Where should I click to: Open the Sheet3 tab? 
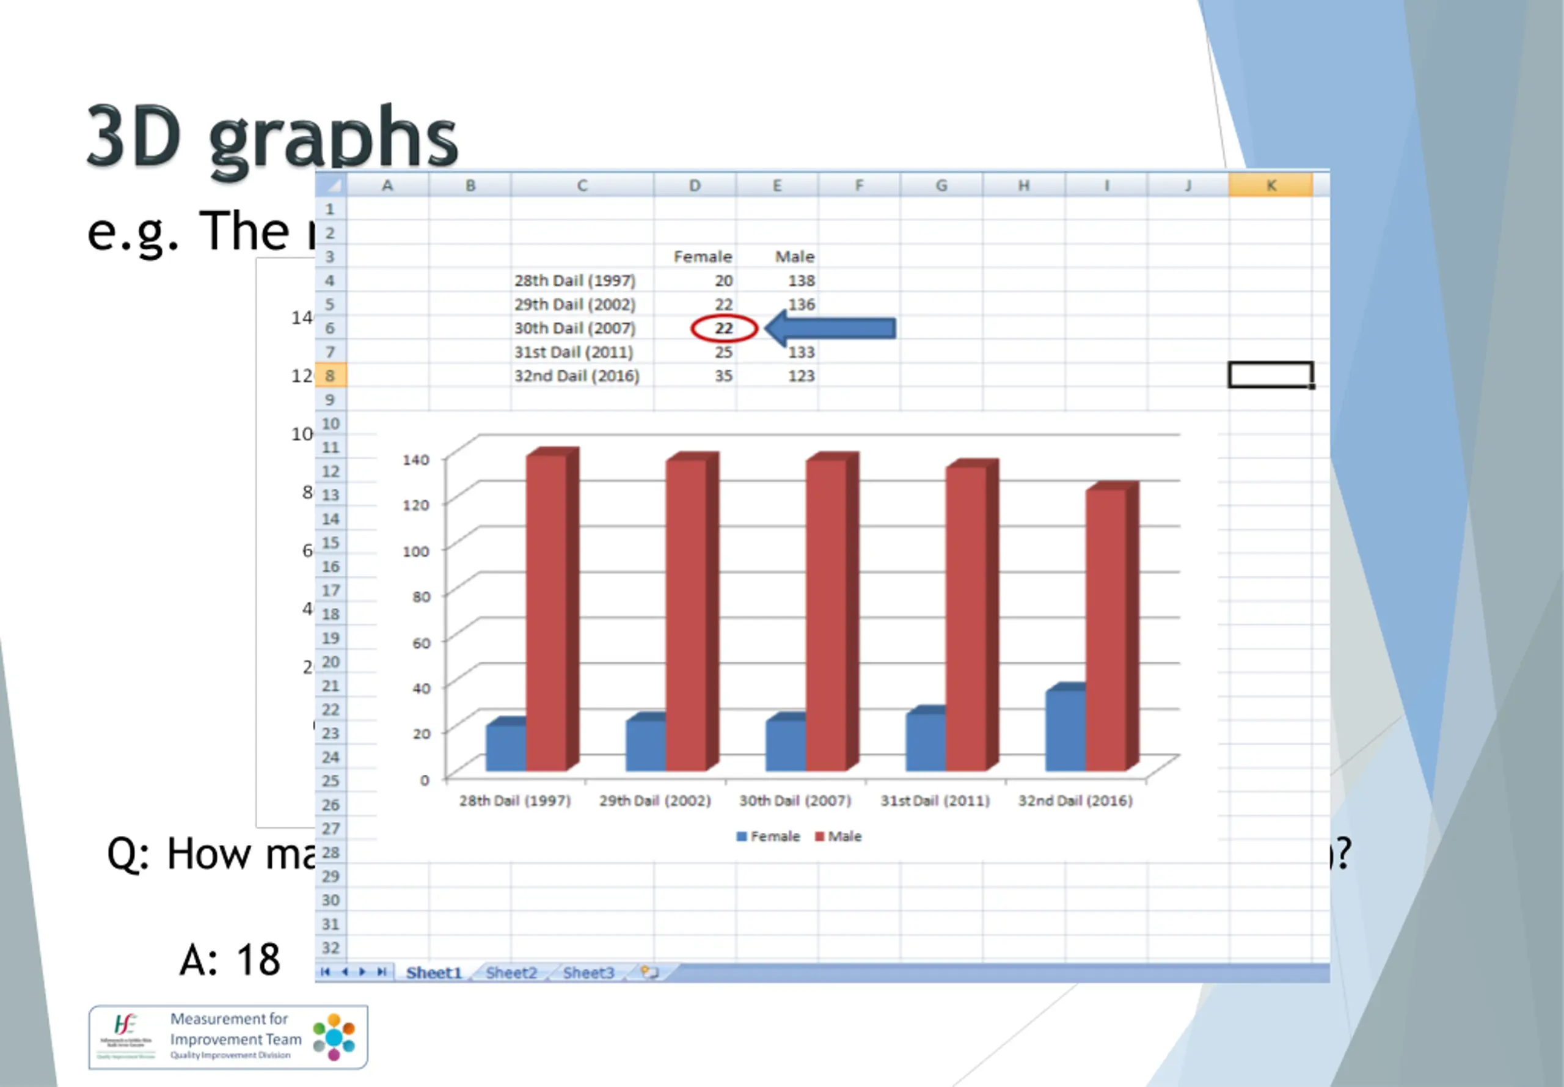point(588,973)
